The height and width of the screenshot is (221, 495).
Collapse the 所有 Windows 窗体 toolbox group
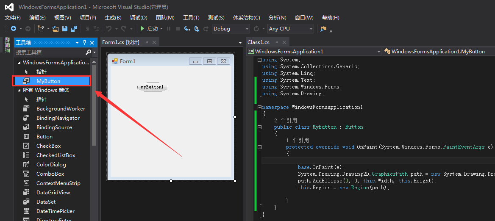19,90
